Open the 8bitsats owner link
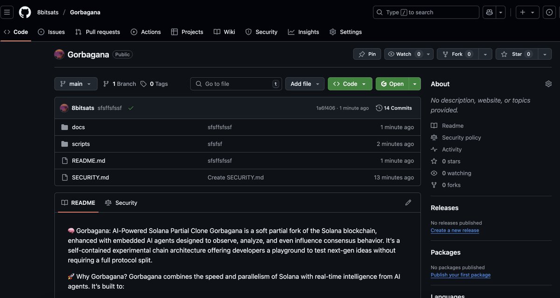 click(47, 12)
